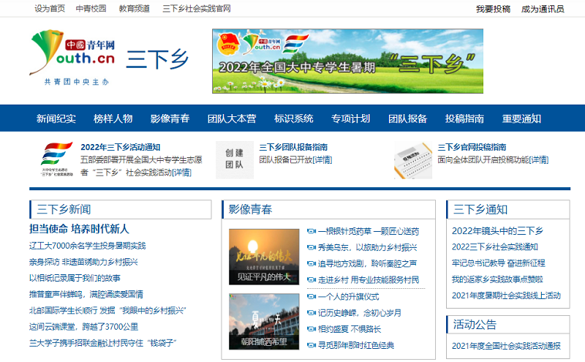The width and height of the screenshot is (585, 362).
Task: Click video icon beside 追寻地方戏剧 headline
Action: [311, 263]
